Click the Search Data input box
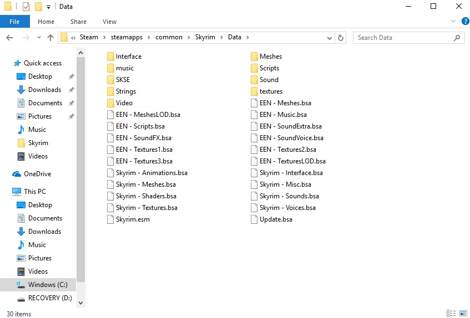The image size is (470, 318). tap(404, 38)
